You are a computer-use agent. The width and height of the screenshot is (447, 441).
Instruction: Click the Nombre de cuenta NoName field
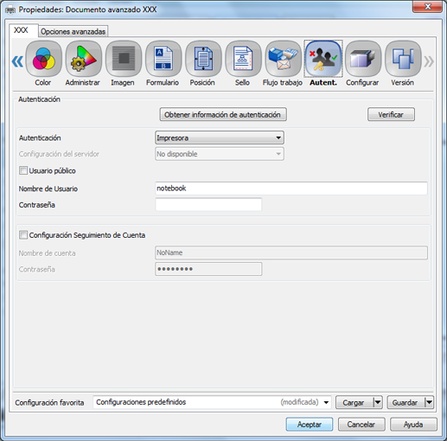pyautogui.click(x=291, y=252)
